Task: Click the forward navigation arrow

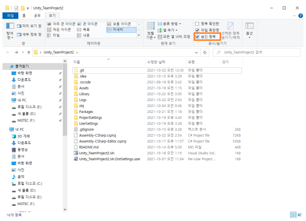Action: pos(16,52)
